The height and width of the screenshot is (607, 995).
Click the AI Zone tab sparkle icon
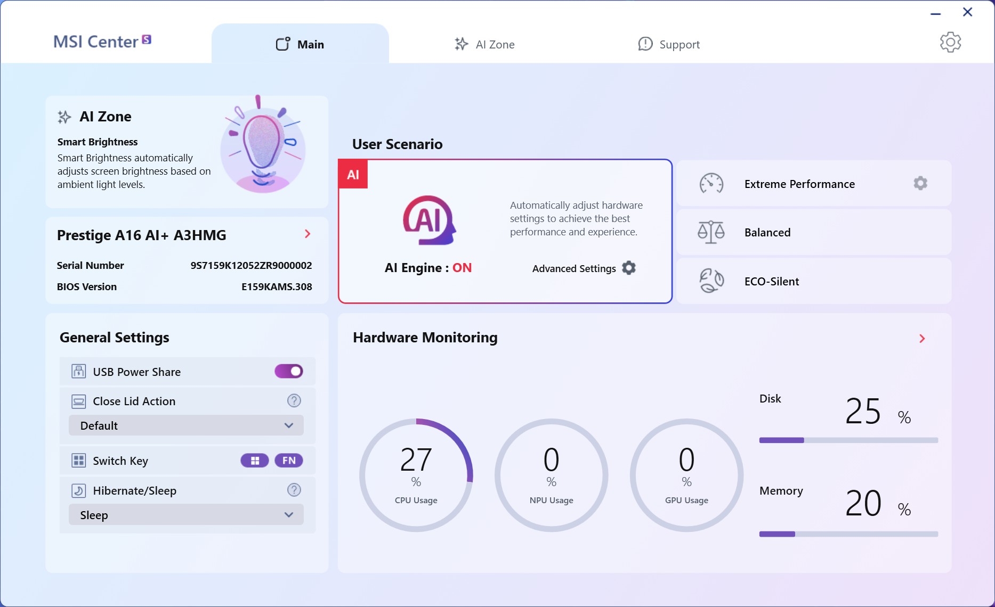click(x=462, y=44)
